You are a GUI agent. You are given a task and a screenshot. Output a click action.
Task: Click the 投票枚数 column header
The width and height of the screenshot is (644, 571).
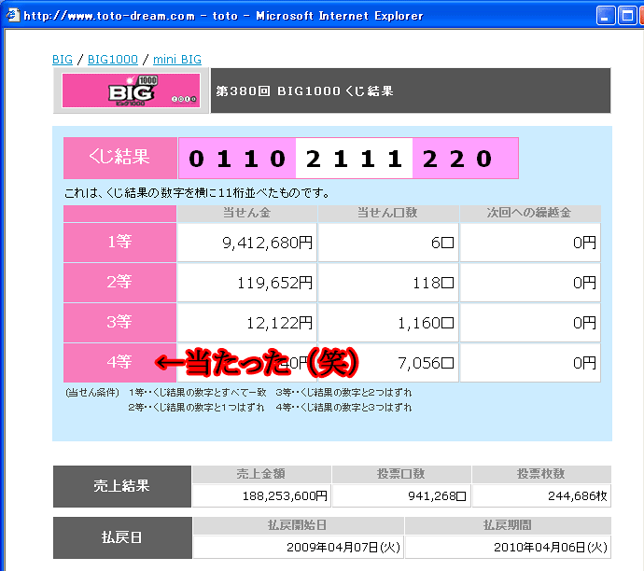[x=541, y=474]
